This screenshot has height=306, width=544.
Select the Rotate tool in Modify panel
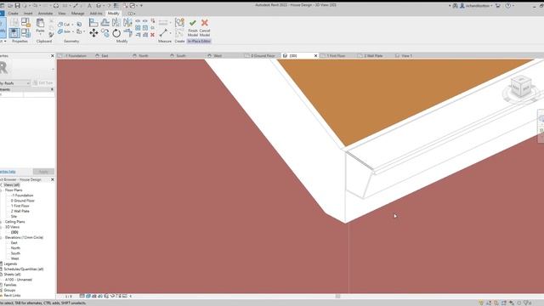pyautogui.click(x=116, y=33)
